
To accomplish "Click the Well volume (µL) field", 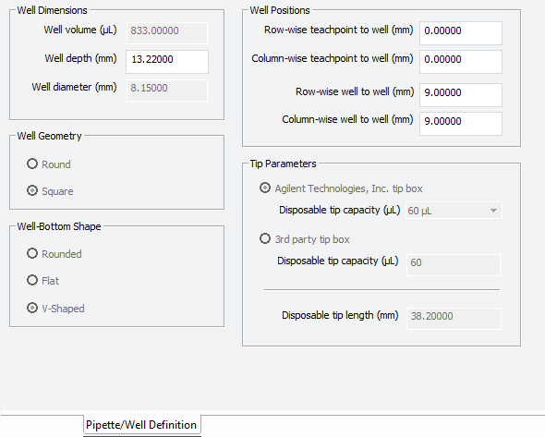I will coord(167,33).
